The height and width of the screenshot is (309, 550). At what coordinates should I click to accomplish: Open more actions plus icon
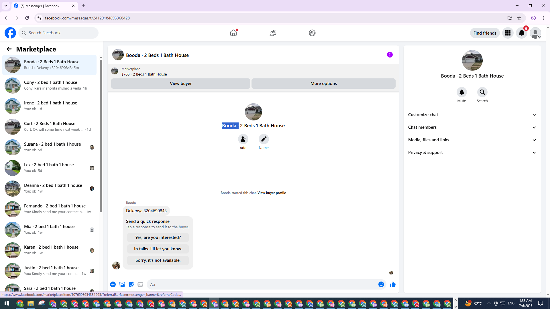[x=113, y=284]
